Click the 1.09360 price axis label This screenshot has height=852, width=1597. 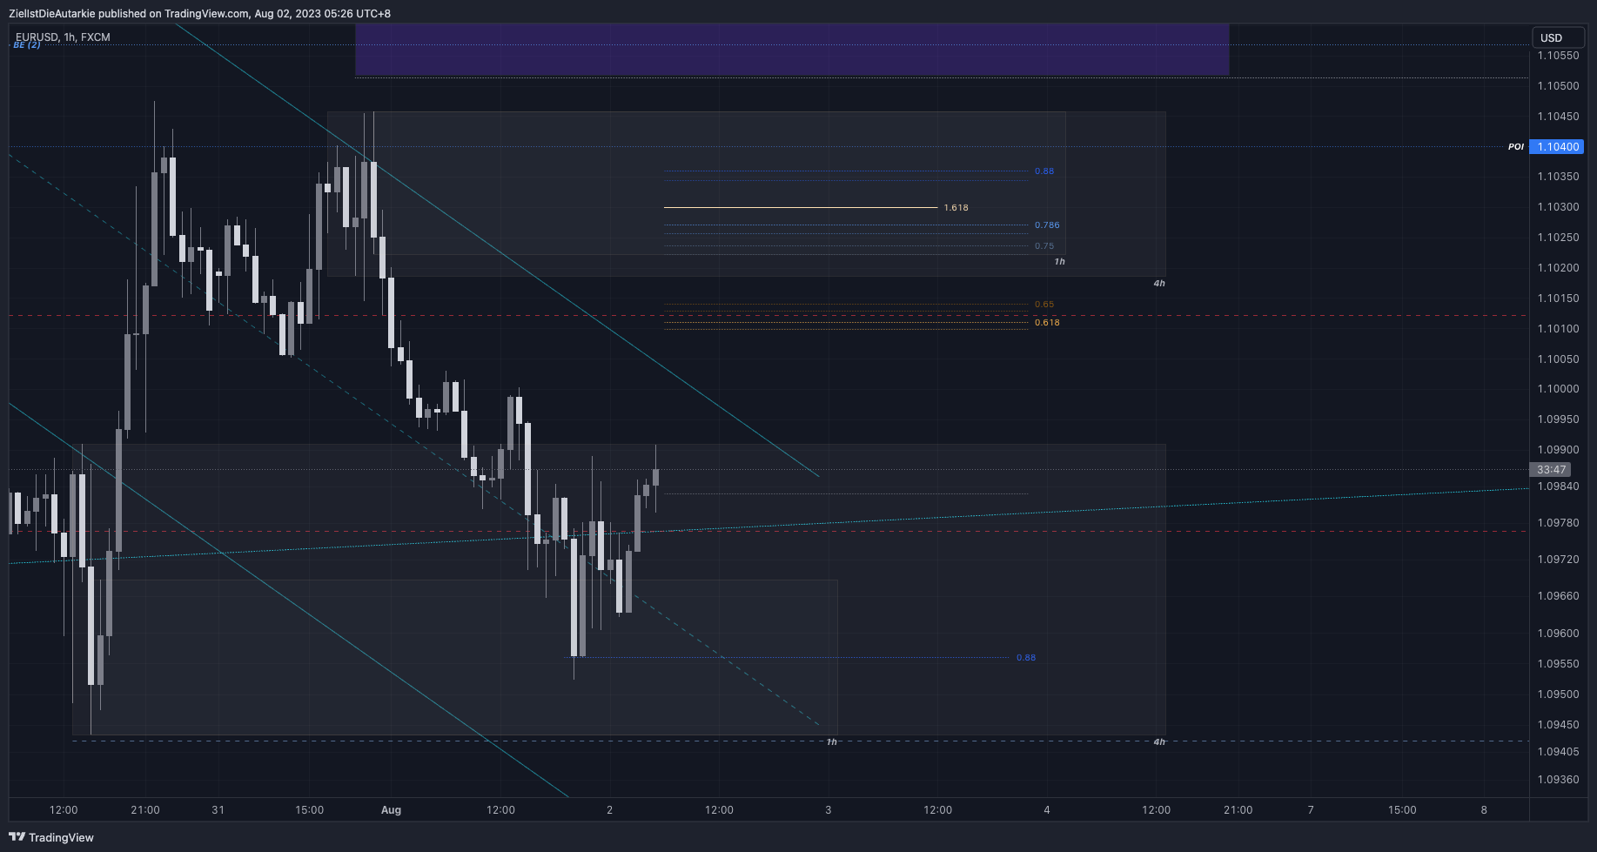pyautogui.click(x=1558, y=780)
